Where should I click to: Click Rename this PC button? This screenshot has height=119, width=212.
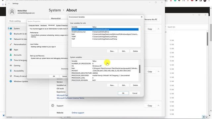pos(151,20)
